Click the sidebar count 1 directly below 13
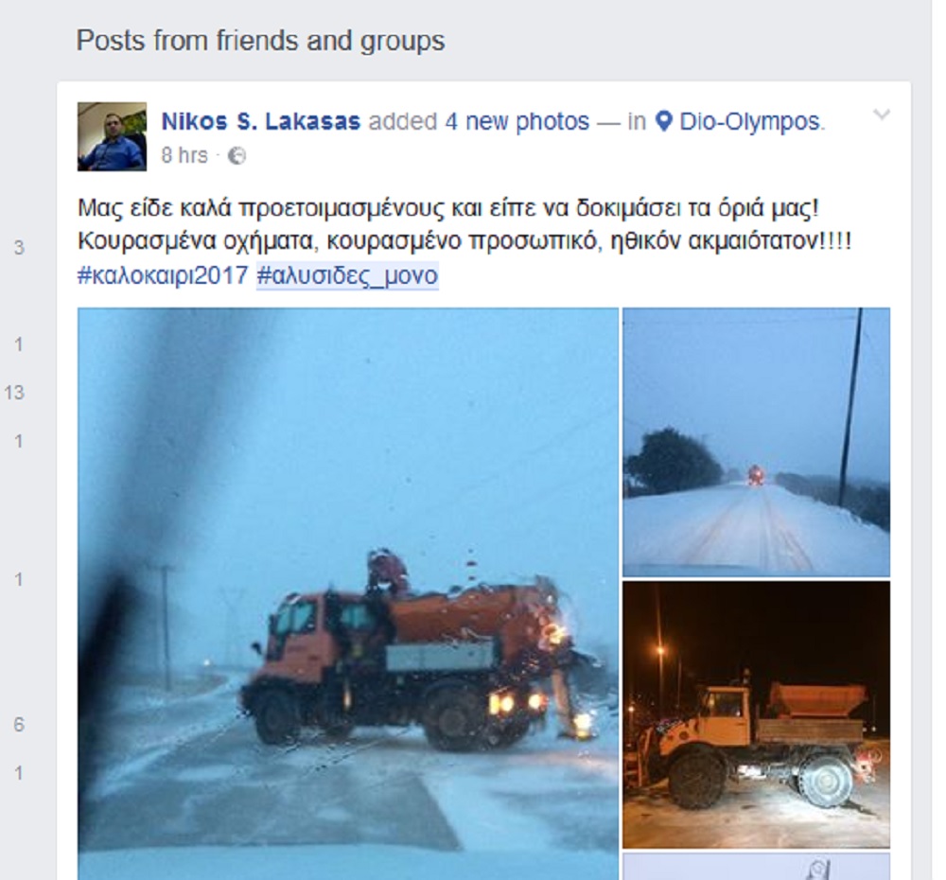 pos(19,441)
